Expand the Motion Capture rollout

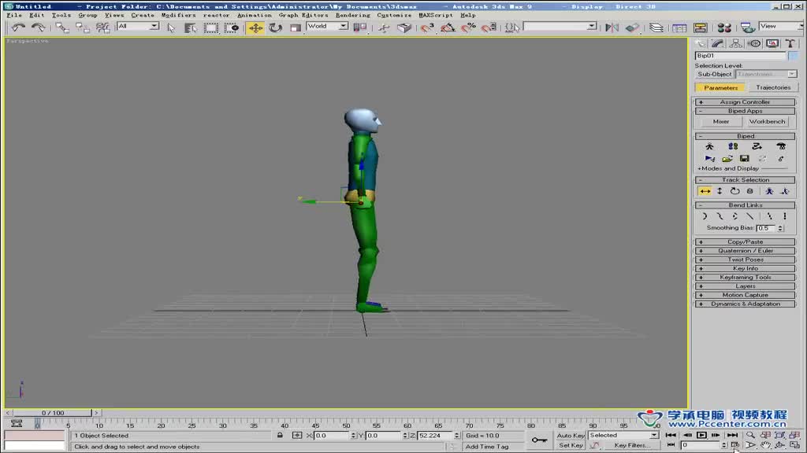tap(745, 295)
